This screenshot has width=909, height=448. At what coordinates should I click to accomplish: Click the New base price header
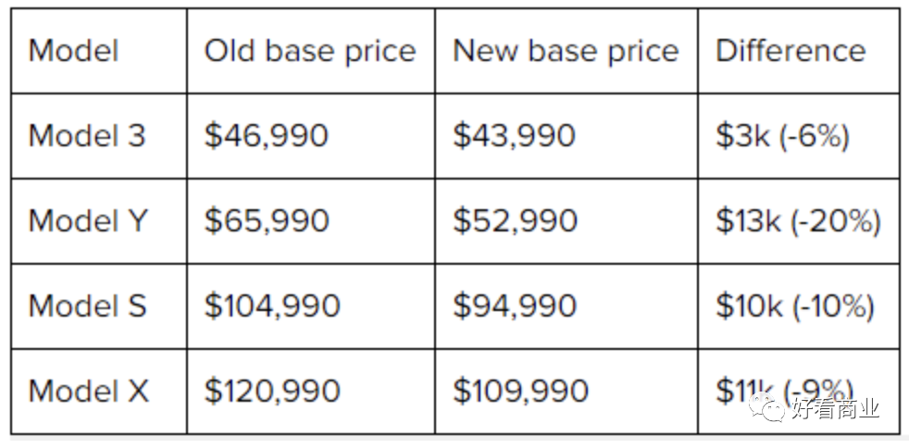[566, 51]
